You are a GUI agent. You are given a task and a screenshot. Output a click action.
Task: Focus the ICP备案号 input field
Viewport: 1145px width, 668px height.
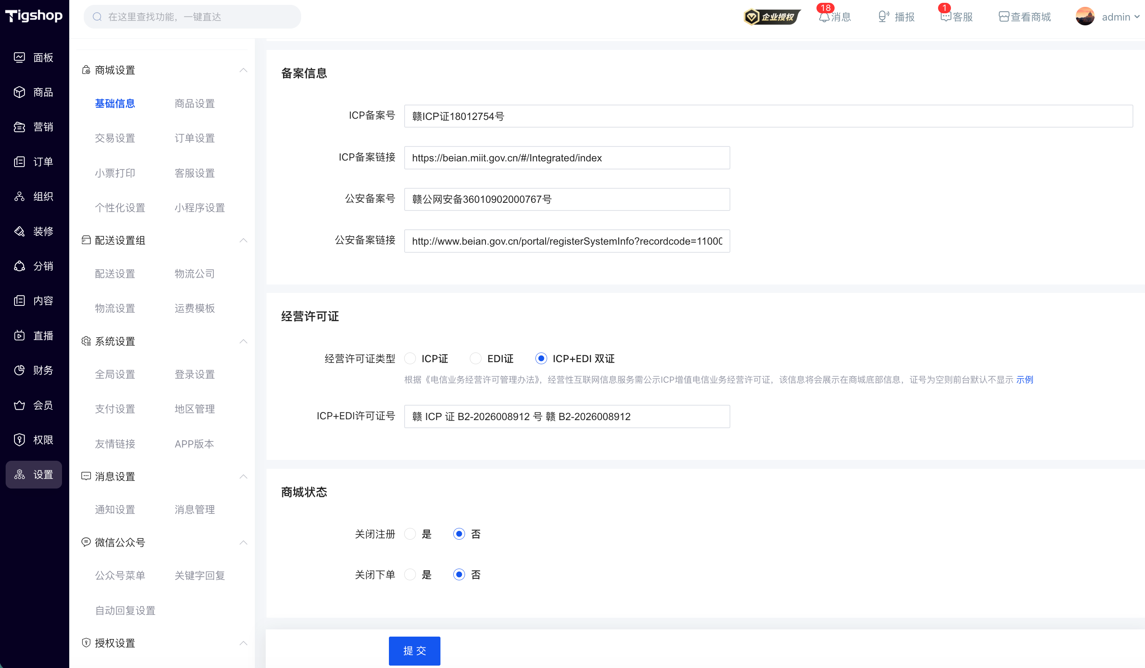(x=768, y=116)
